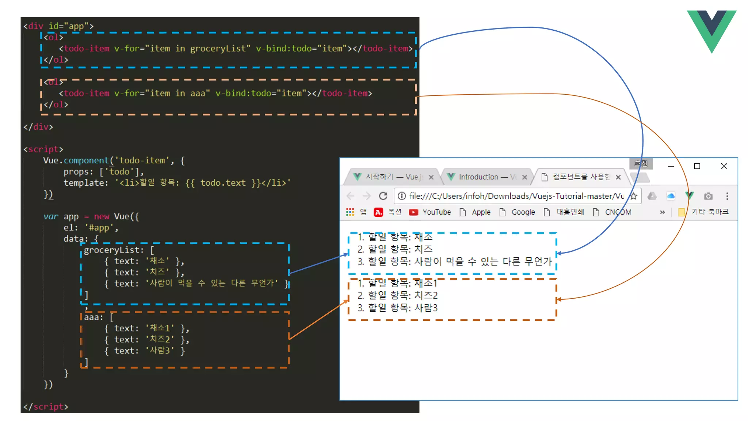Expand the hidden bookmarks chevron
The height and width of the screenshot is (421, 748).
tap(662, 212)
